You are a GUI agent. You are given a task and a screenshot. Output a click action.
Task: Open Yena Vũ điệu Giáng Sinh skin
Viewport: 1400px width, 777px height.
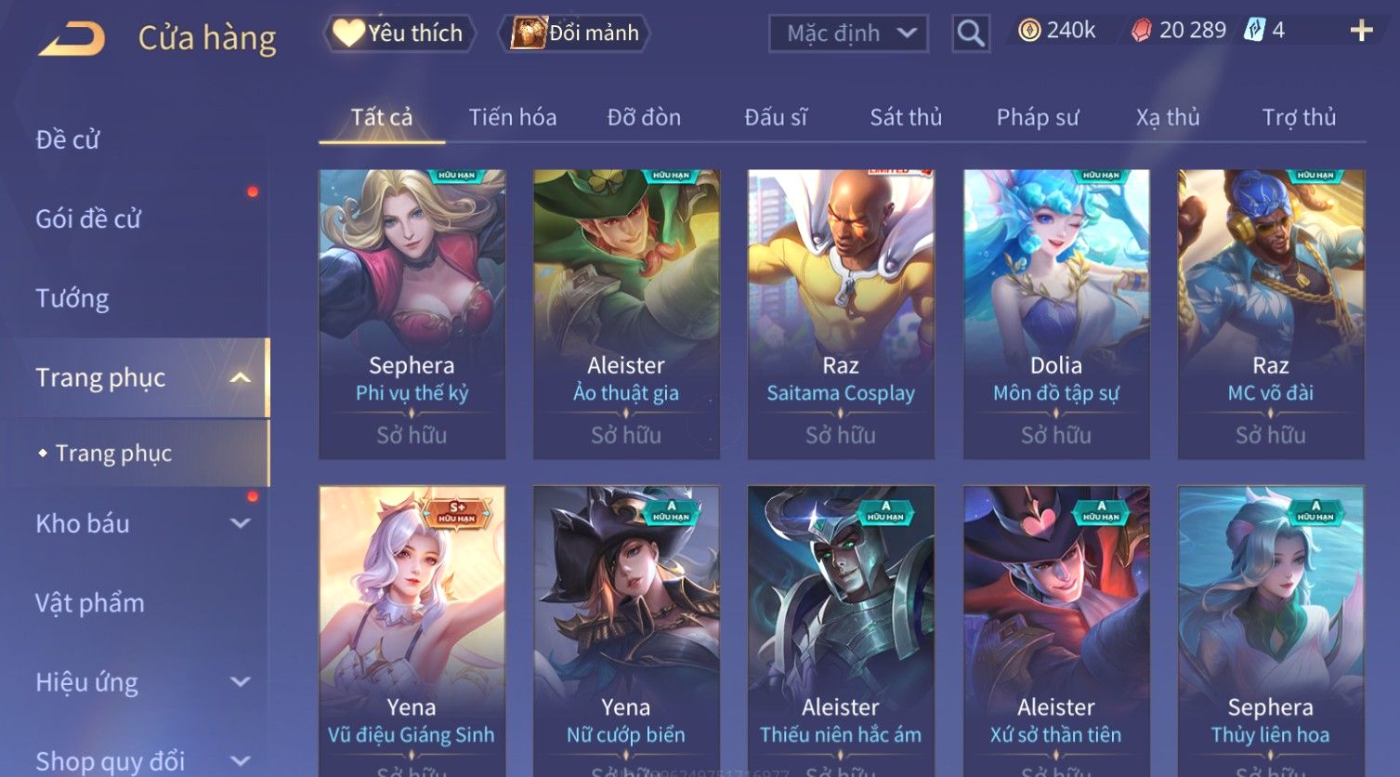412,630
